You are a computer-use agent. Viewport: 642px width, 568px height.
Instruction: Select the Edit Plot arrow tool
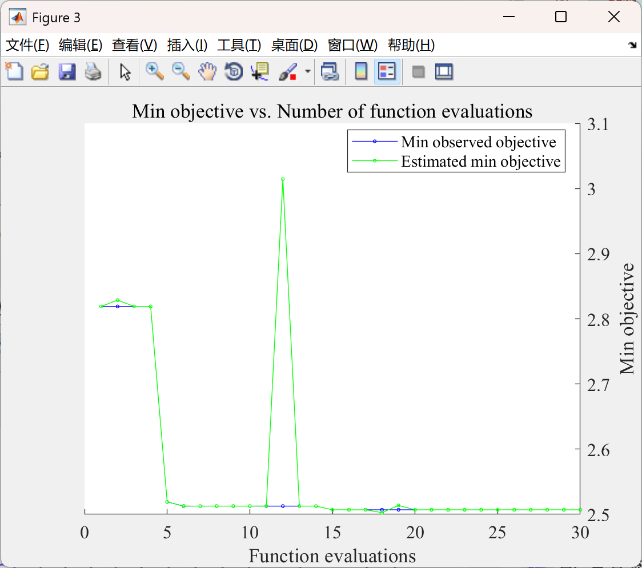point(125,71)
